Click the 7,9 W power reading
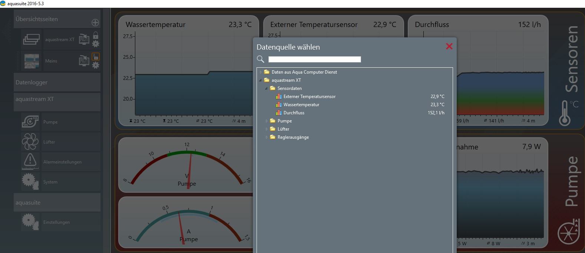Viewport: 585px width, 253px height. click(x=531, y=147)
